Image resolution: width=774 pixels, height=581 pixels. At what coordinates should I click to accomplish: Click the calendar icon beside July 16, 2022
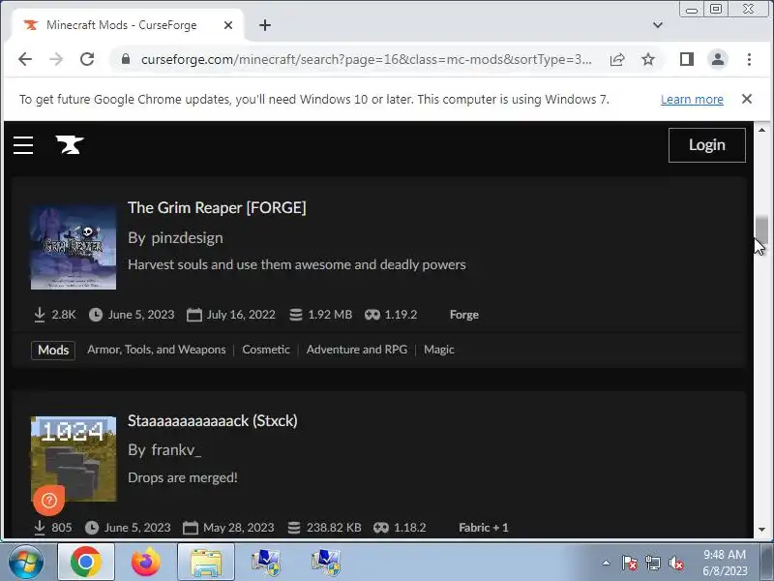point(194,315)
